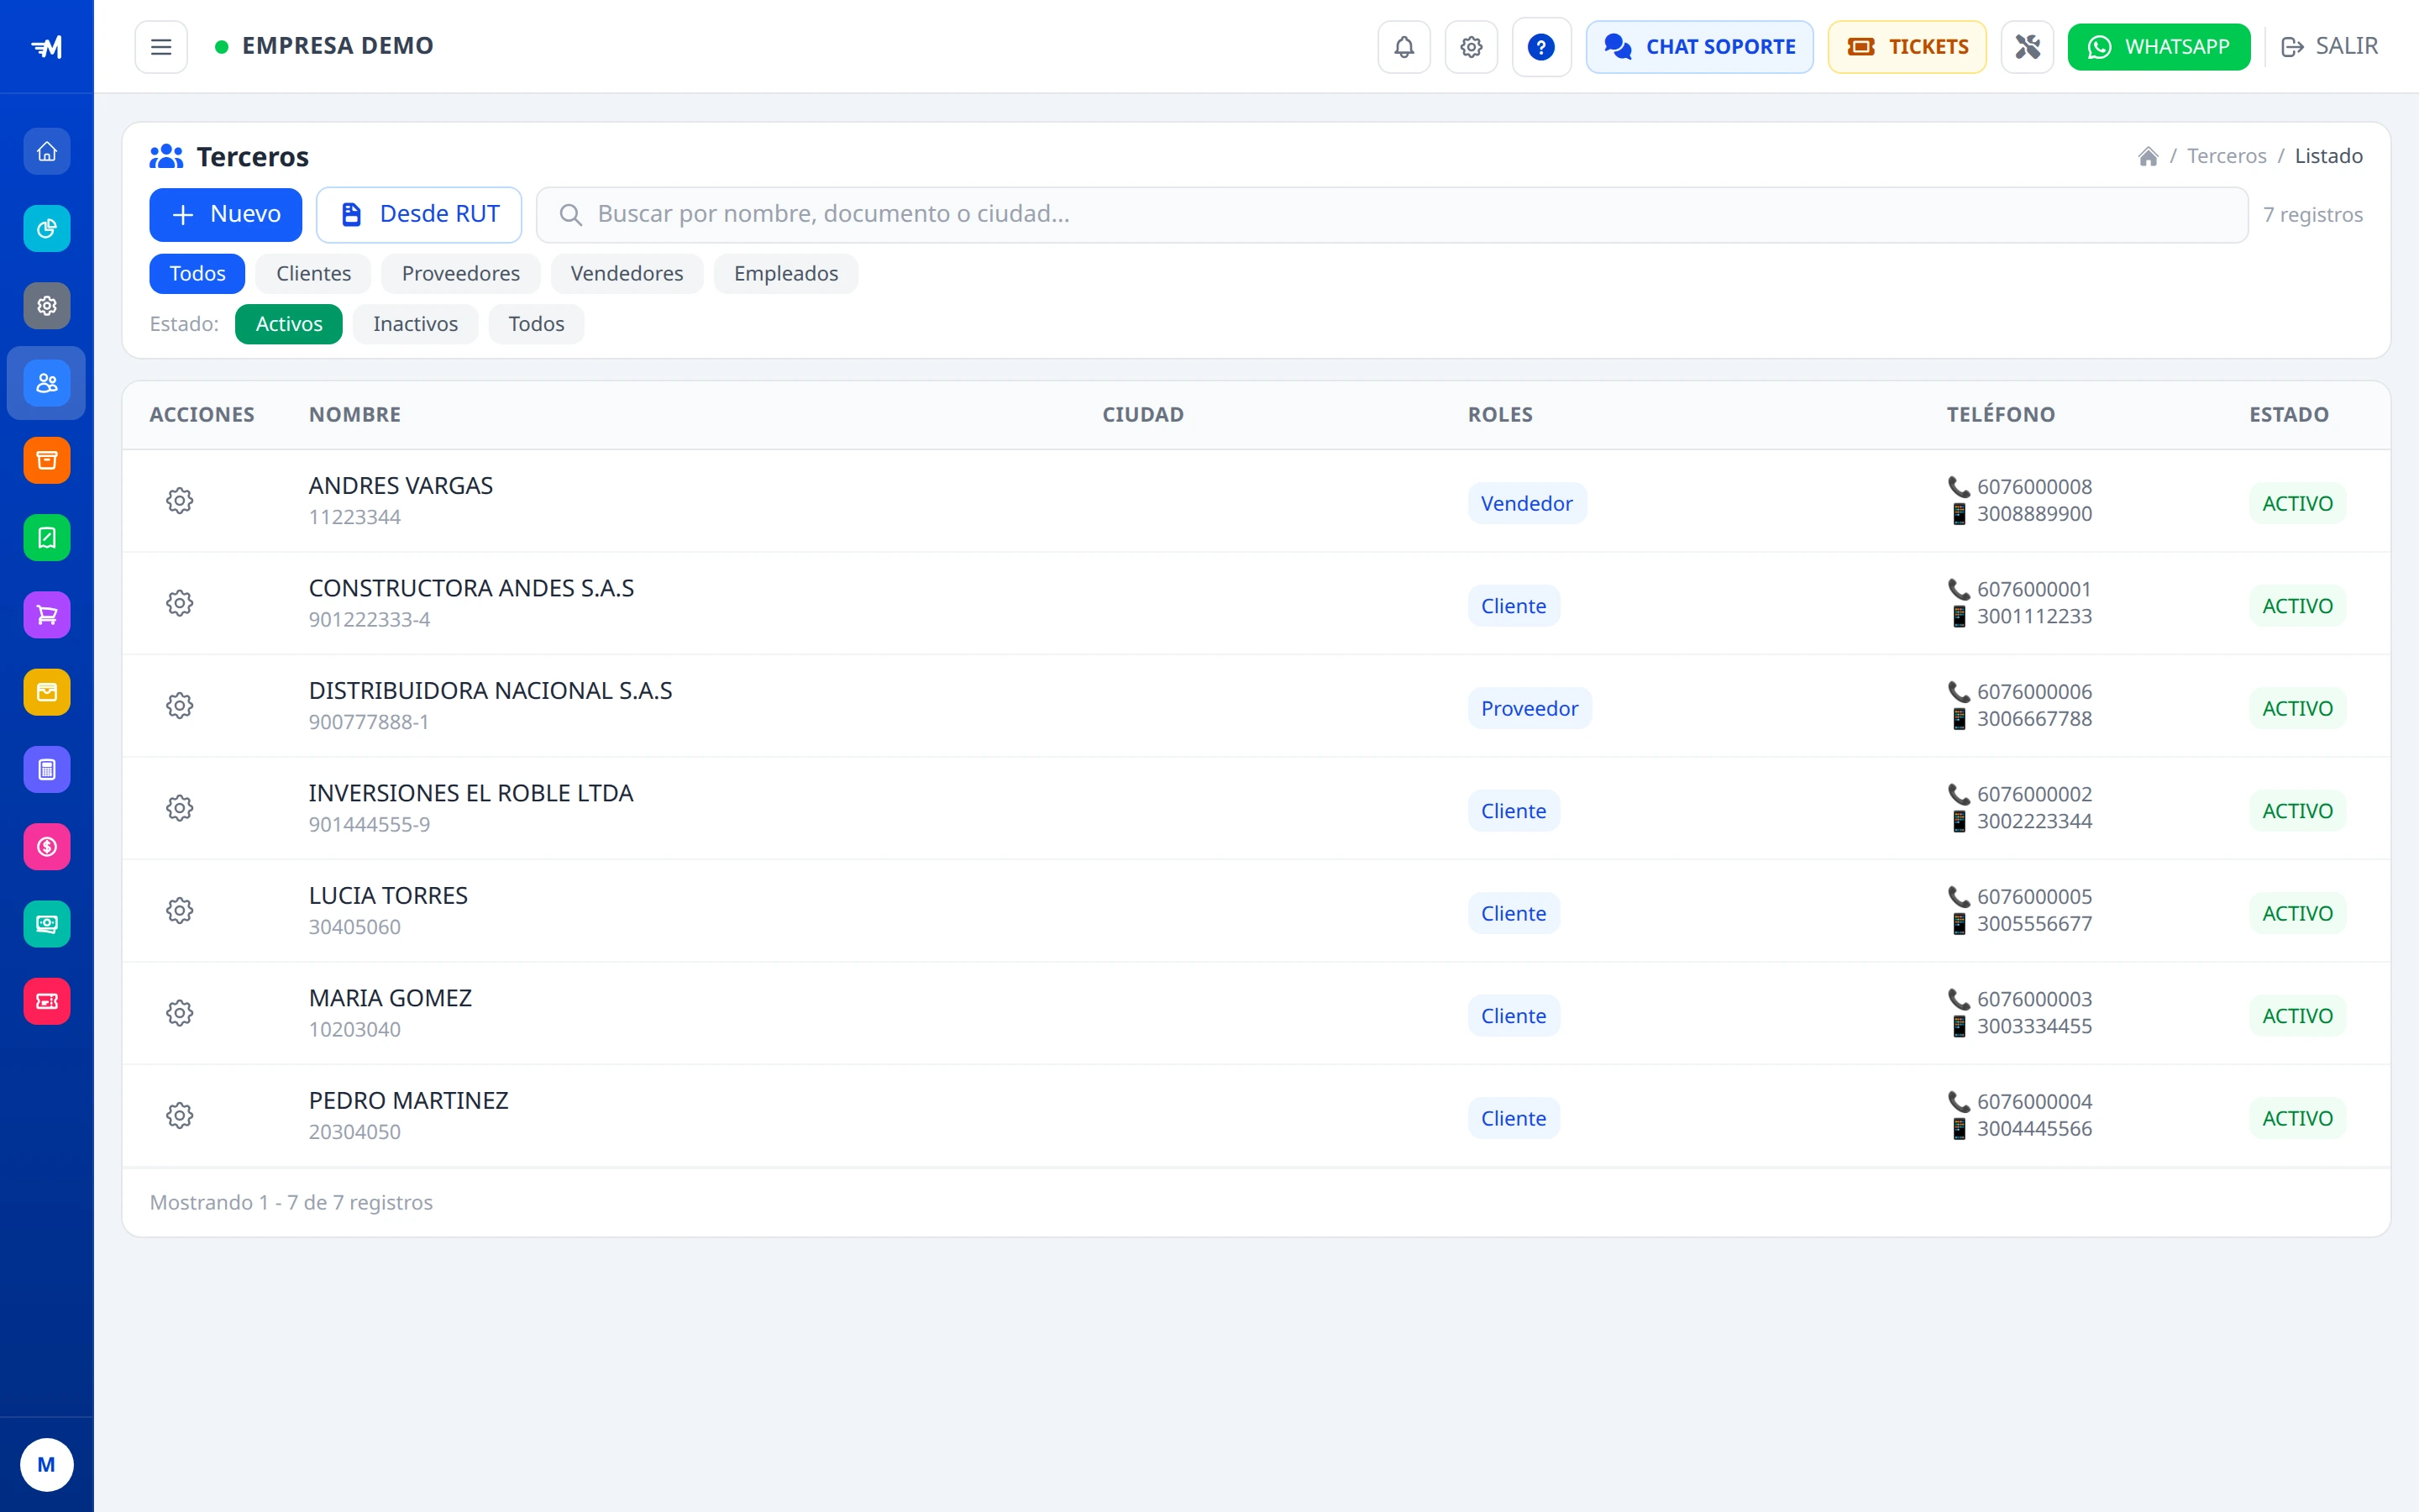Open the teal monitor sidebar icon
Viewport: 2419px width, 1512px height.
47,924
